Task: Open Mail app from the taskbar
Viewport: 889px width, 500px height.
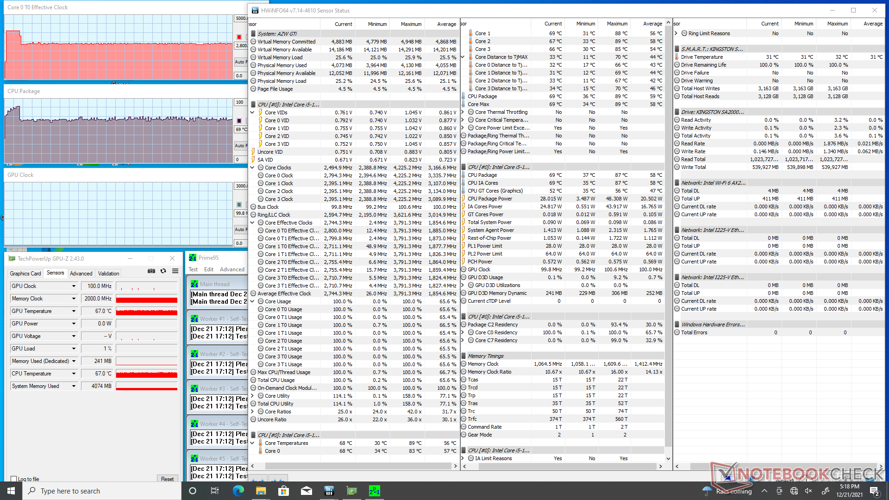Action: pyautogui.click(x=307, y=491)
